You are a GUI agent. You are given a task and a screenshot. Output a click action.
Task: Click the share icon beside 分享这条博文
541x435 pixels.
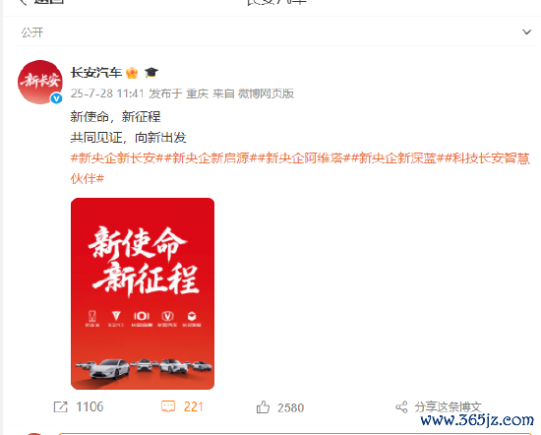click(401, 407)
